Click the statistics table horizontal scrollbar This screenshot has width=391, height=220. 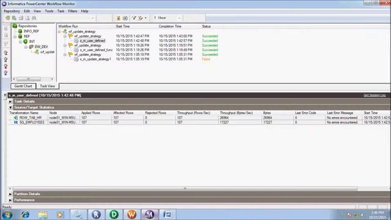coord(185,189)
